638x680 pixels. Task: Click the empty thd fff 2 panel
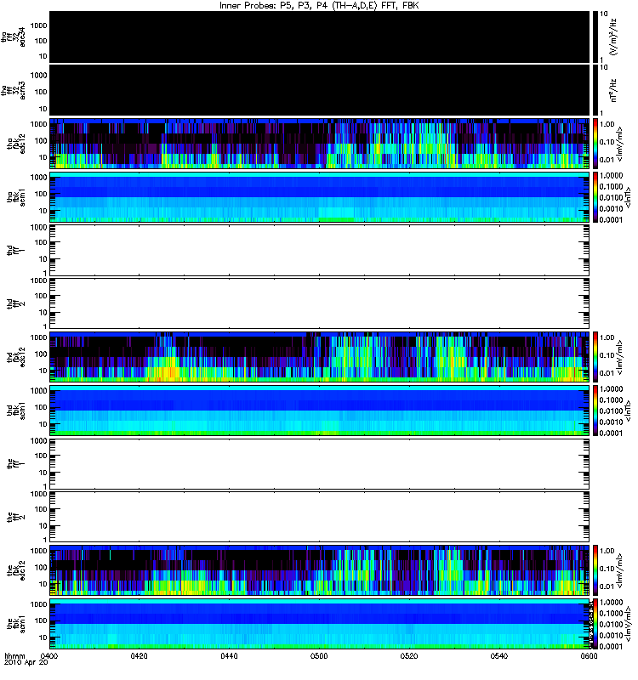tap(319, 303)
